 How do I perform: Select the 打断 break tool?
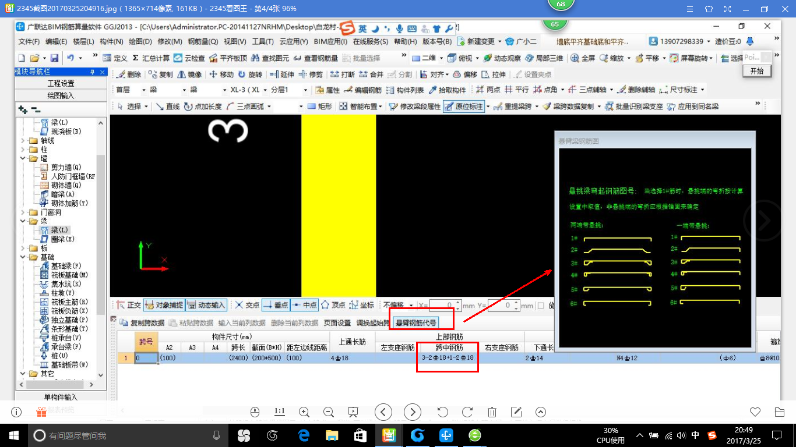click(x=343, y=74)
